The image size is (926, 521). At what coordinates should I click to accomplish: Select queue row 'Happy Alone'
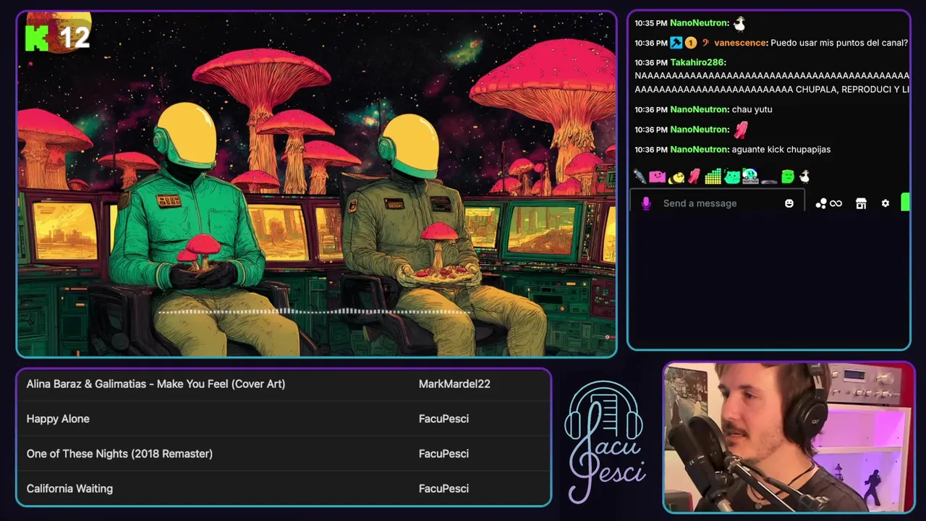pos(284,419)
